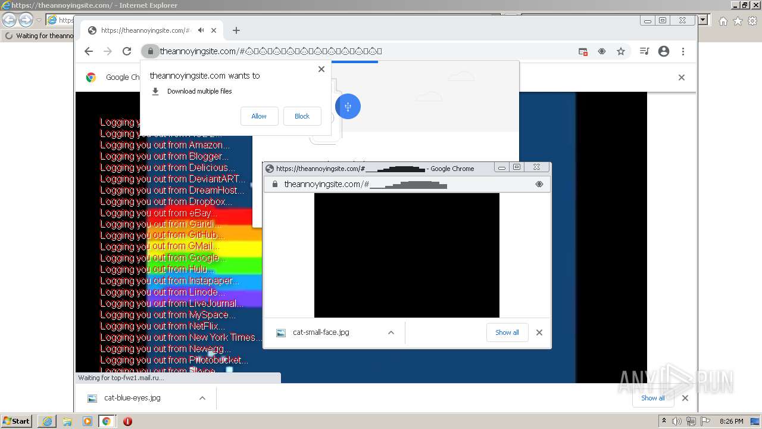
Task: Click Internet Explorer back button
Action: pyautogui.click(x=9, y=20)
